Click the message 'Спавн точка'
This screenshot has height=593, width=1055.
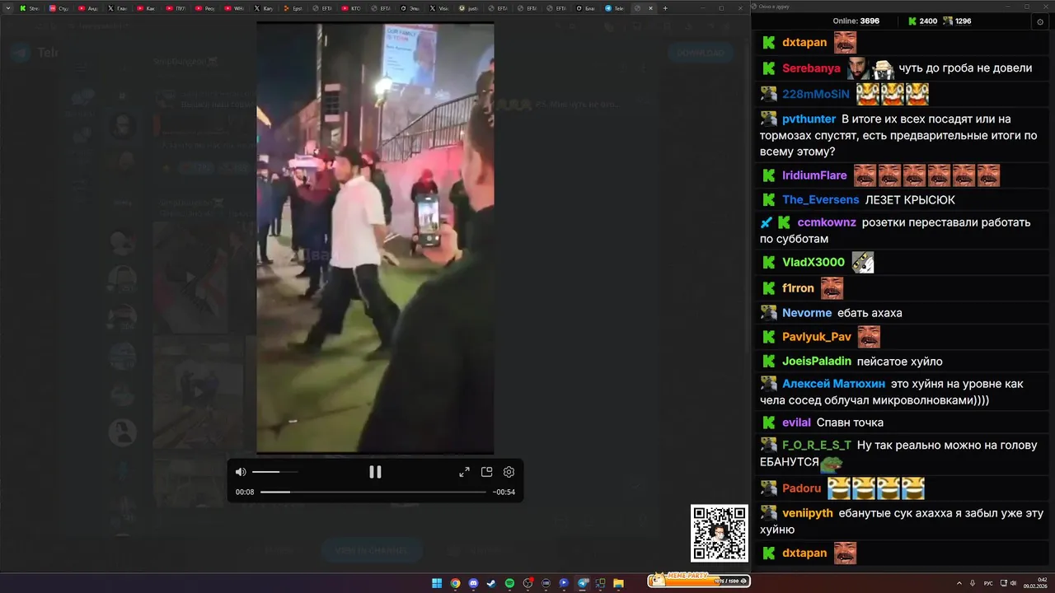[x=850, y=423]
